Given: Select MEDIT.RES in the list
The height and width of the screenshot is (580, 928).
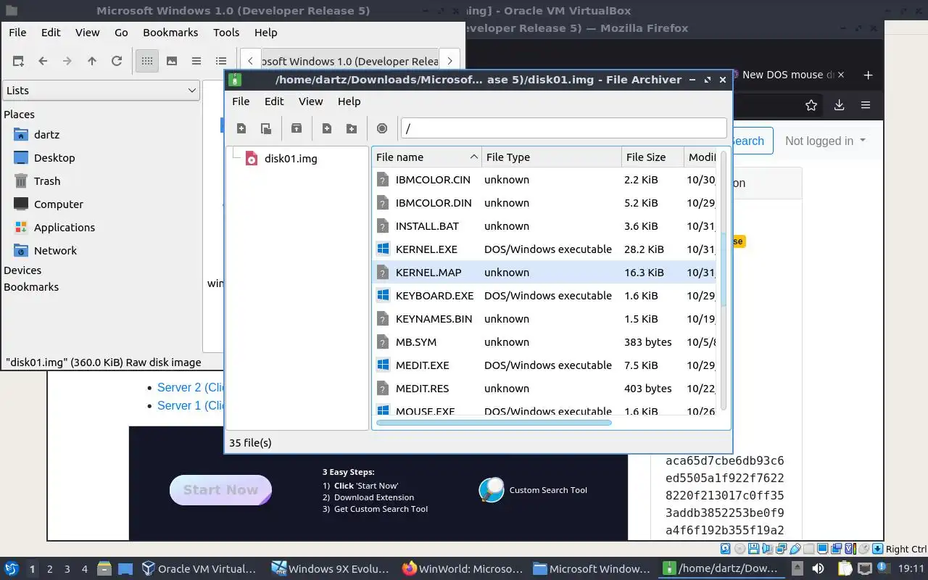Looking at the screenshot, I should click(x=544, y=388).
